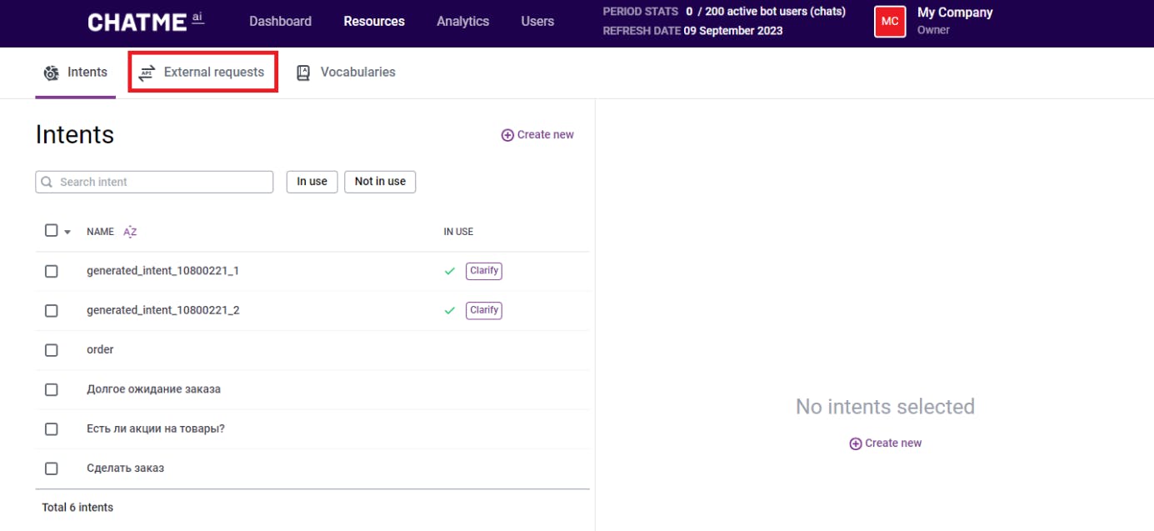Select the generated_intent_10800221_1 intent
This screenshot has width=1154, height=531.
coord(162,271)
